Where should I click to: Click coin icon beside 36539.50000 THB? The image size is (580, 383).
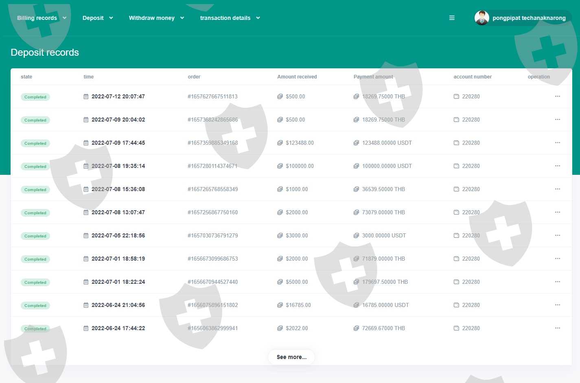click(x=356, y=189)
